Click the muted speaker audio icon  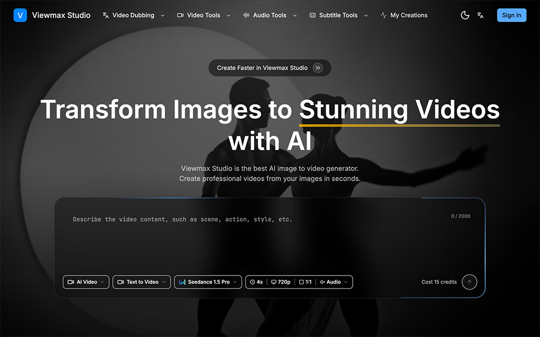[322, 282]
